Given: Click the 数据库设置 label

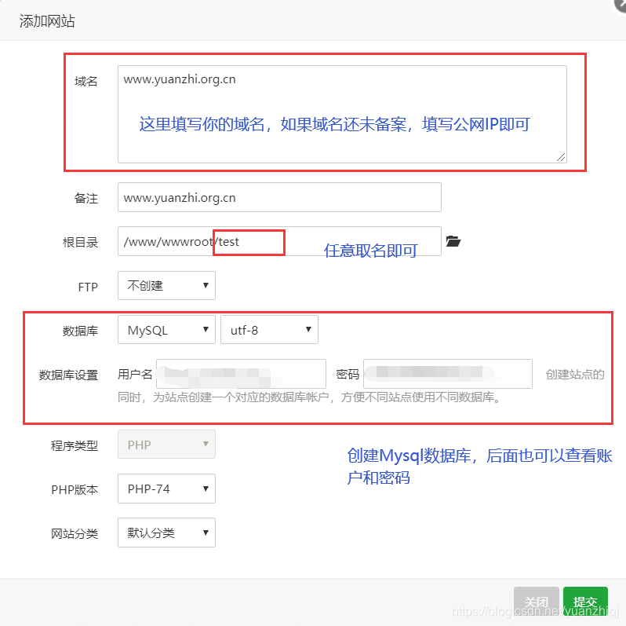Looking at the screenshot, I should click(68, 375).
